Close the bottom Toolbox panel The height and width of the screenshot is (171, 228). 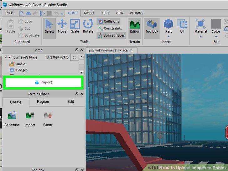click(82, 169)
